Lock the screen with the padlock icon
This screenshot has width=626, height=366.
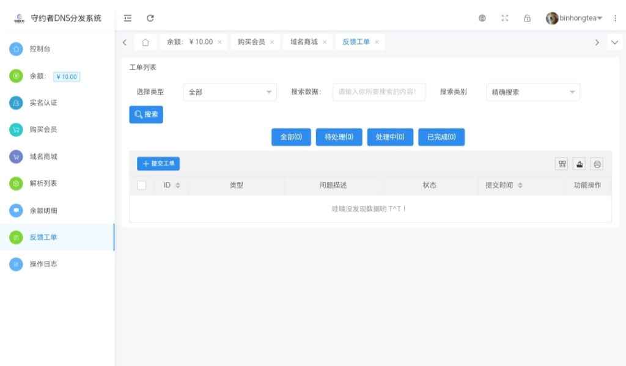pos(528,18)
